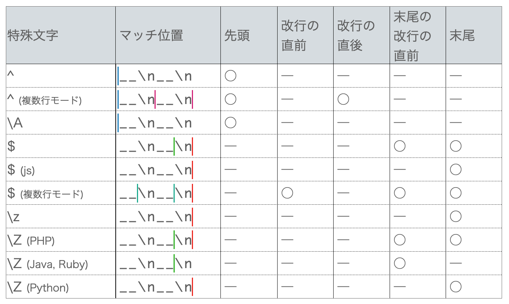Screen dimensions: 509x304
Task: Click the 改行の直前 circle in $ (複数行モード) row
Action: 287,193
